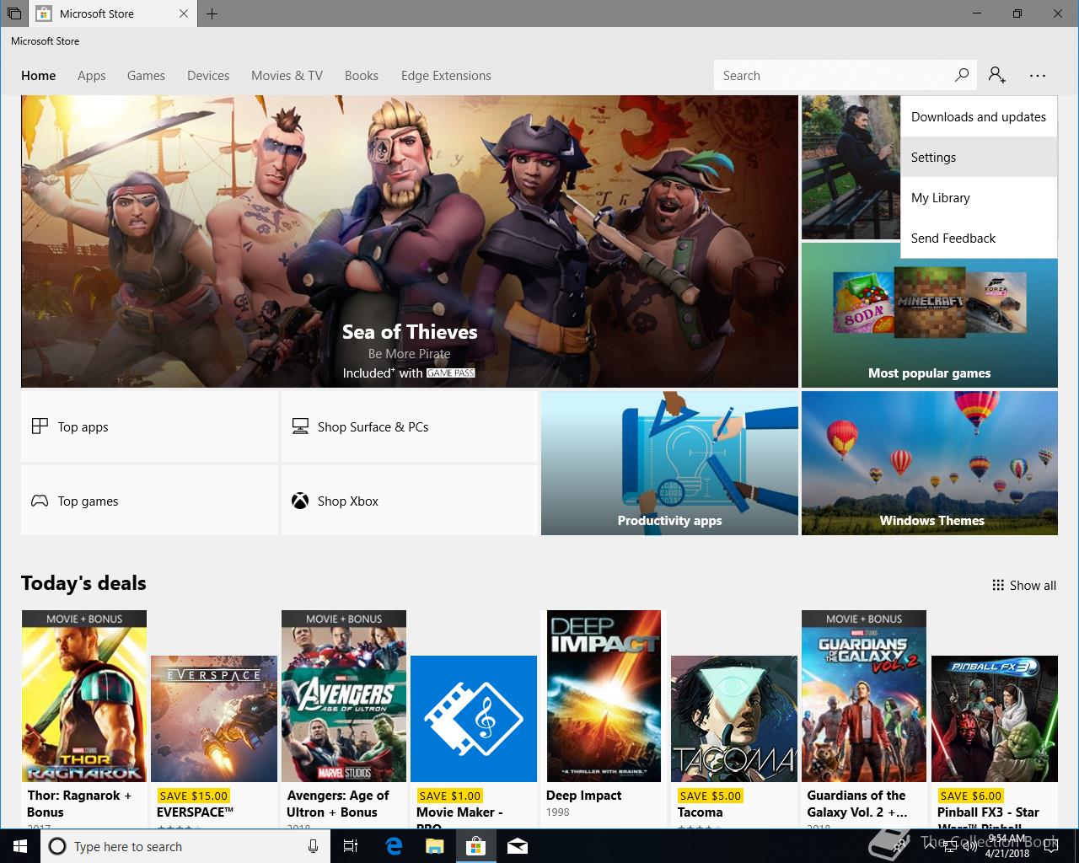Open new tab with plus icon
1079x863 pixels.
pyautogui.click(x=212, y=13)
